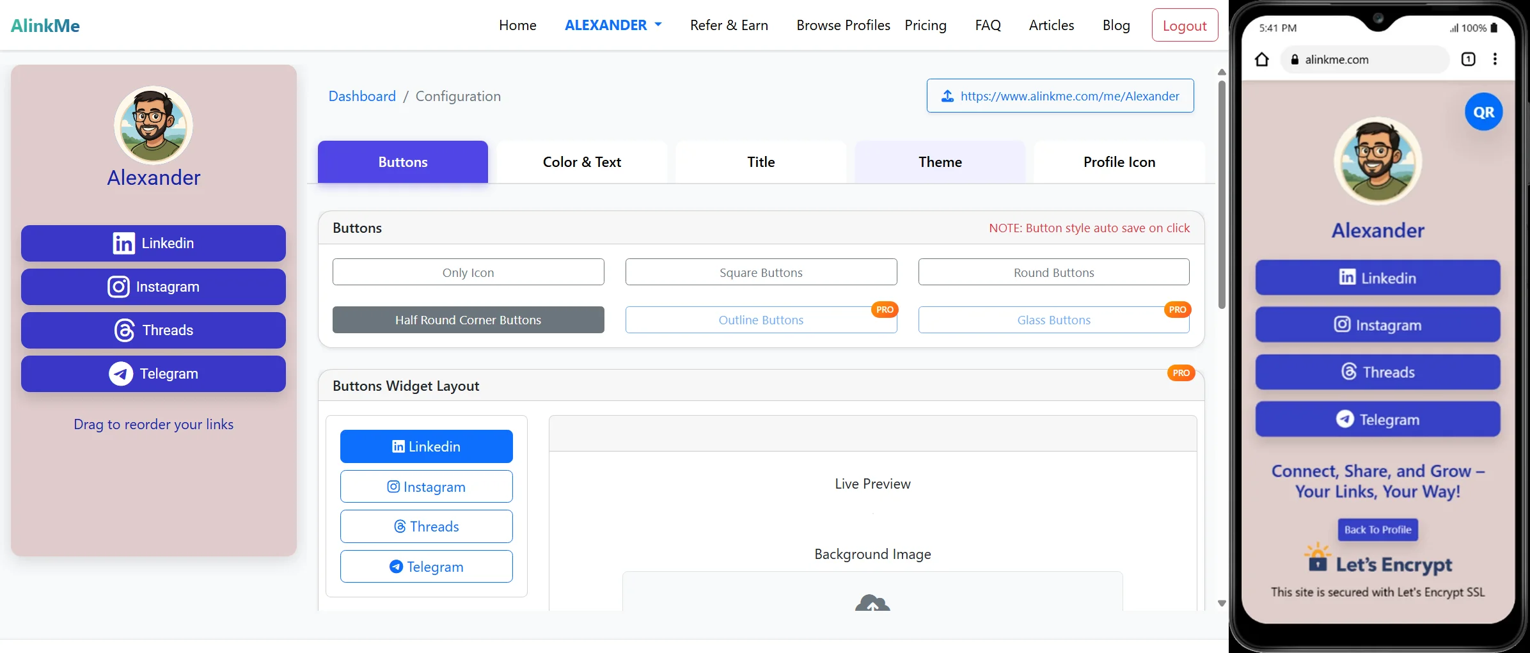Click the home icon in the phone browser bar
Screen dimensions: 1530x653
[1262, 59]
